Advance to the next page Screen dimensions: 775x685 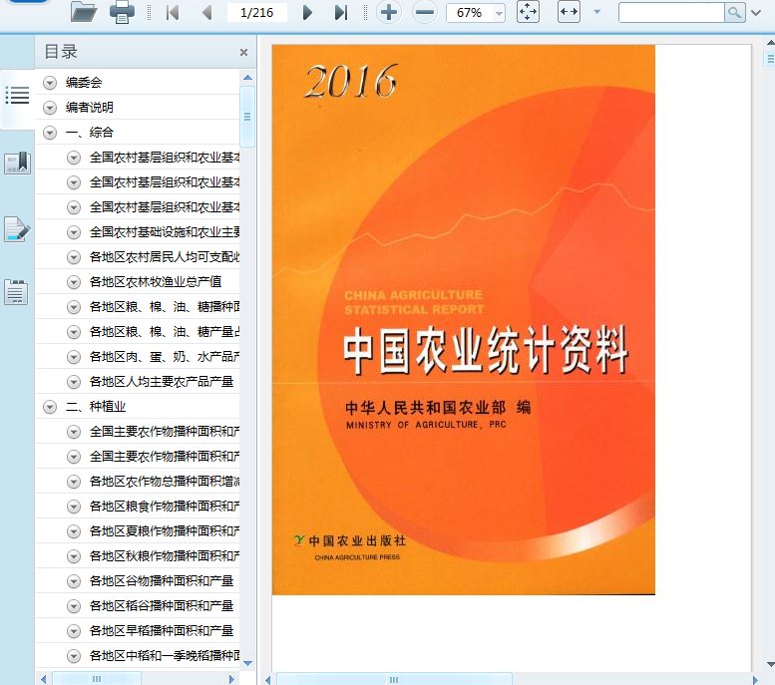click(x=307, y=13)
